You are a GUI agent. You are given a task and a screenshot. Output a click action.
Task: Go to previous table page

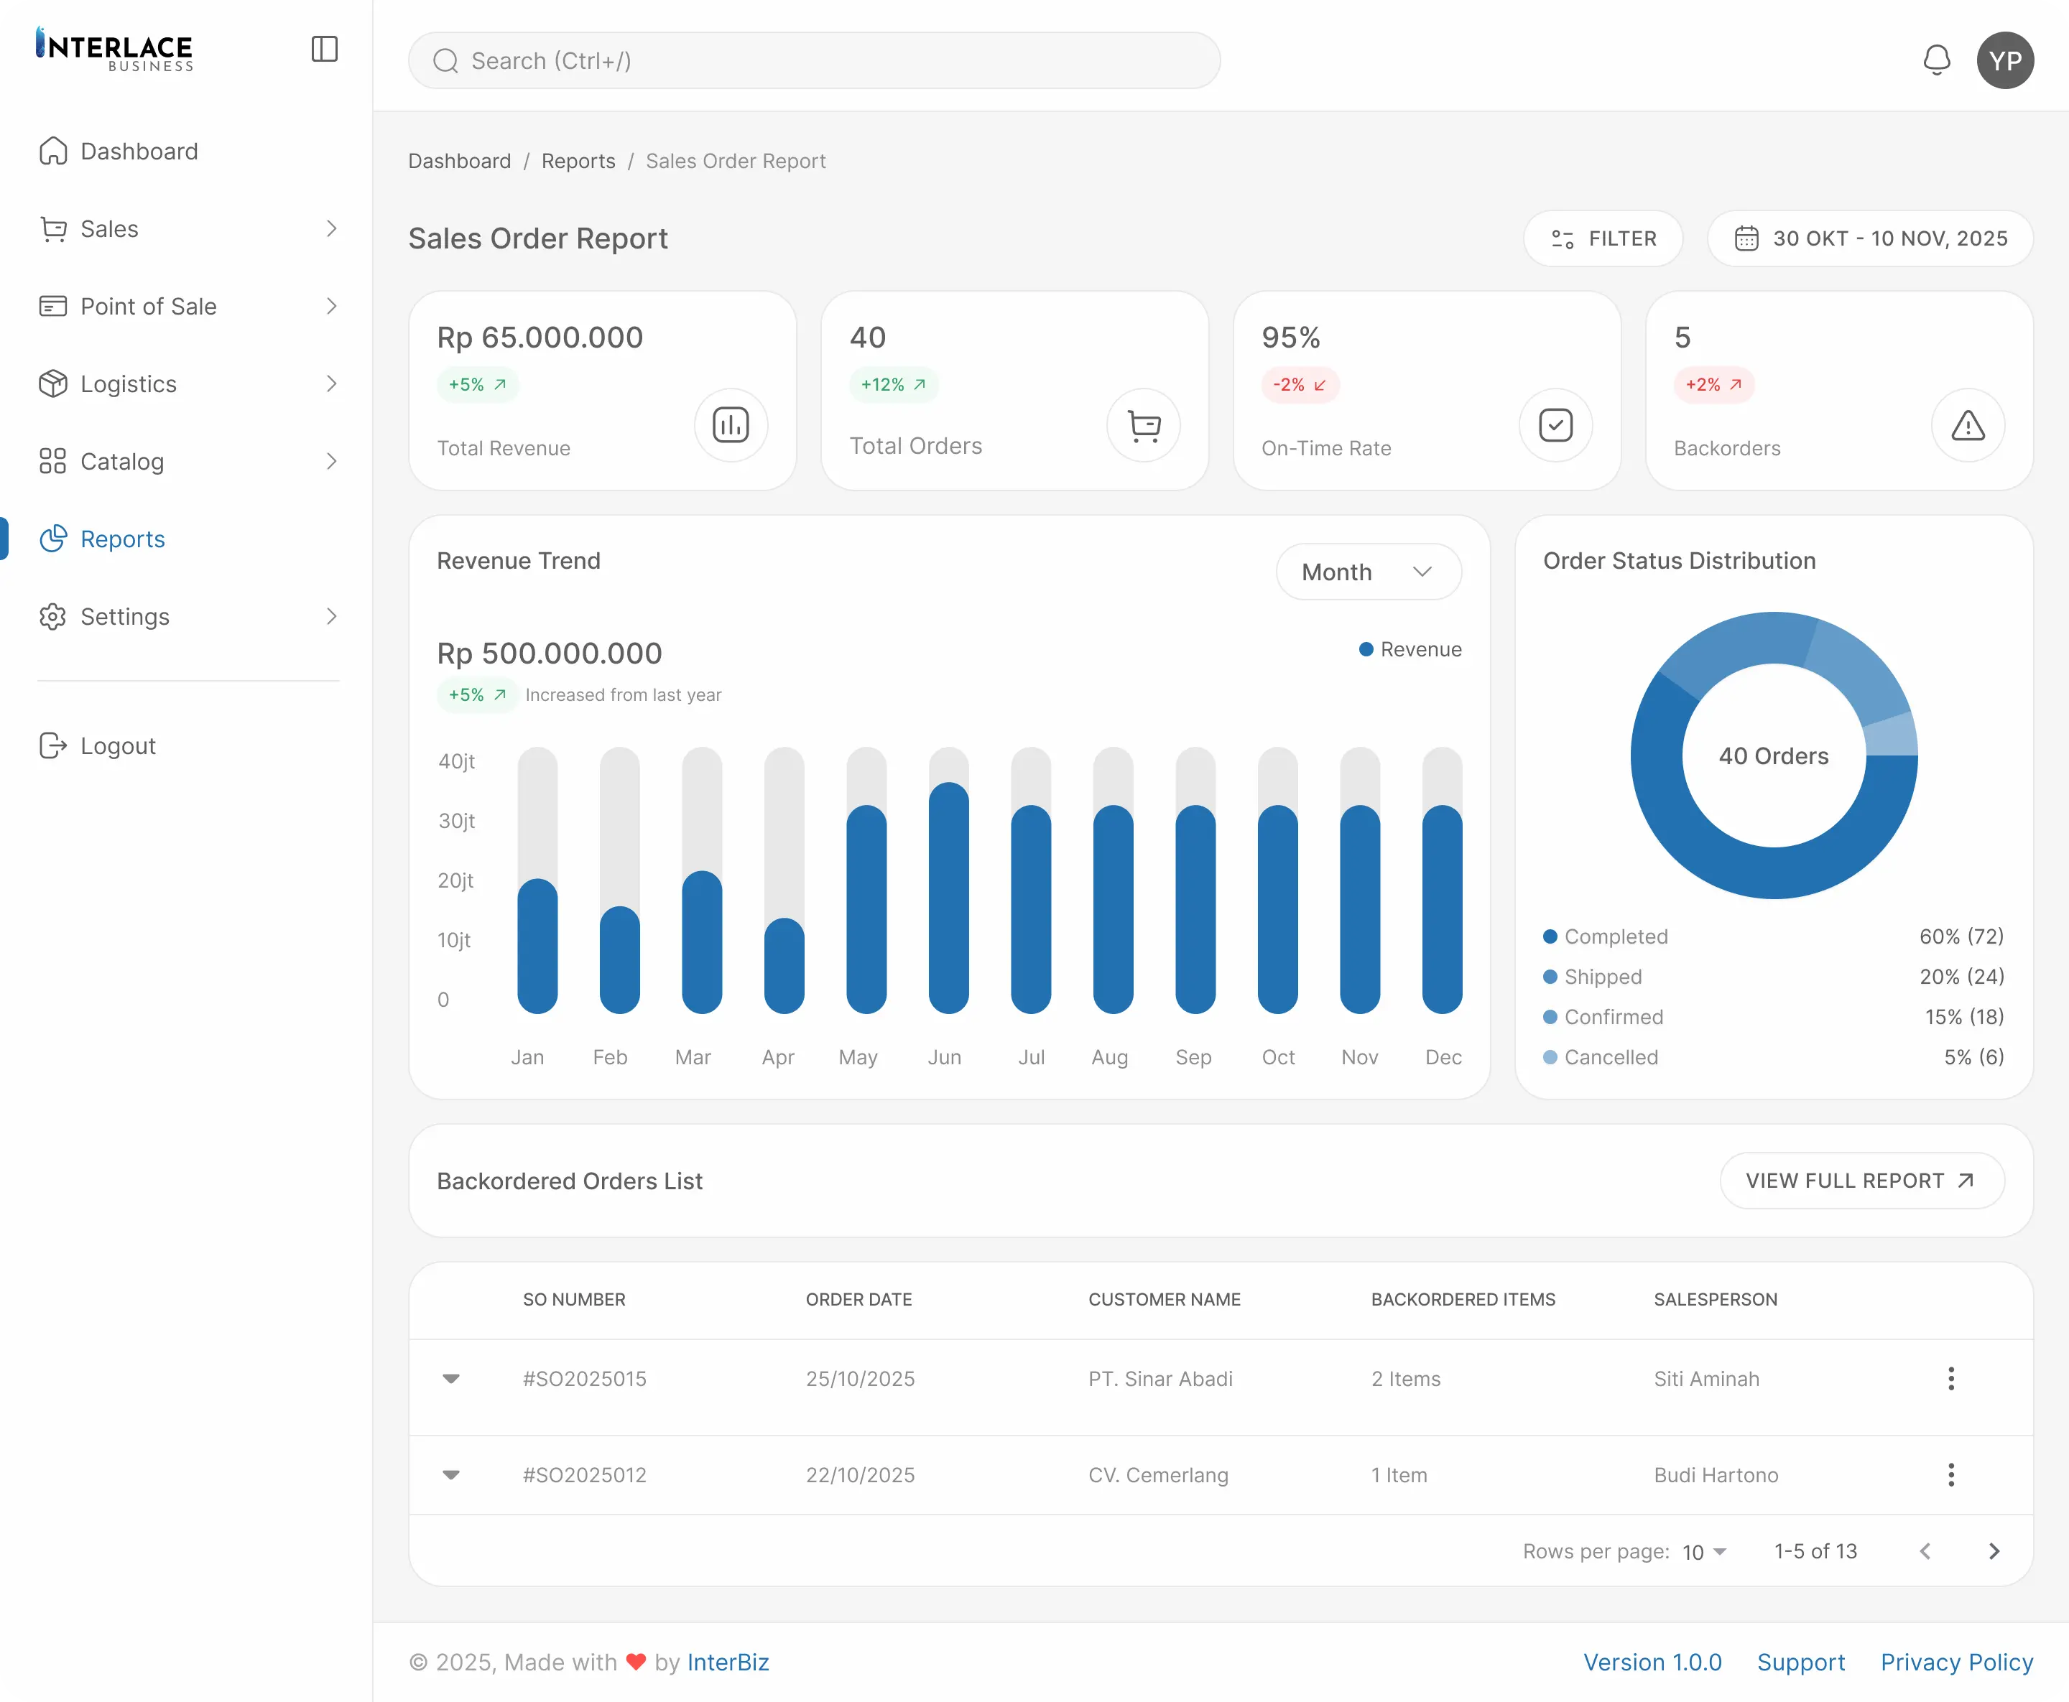(1925, 1551)
